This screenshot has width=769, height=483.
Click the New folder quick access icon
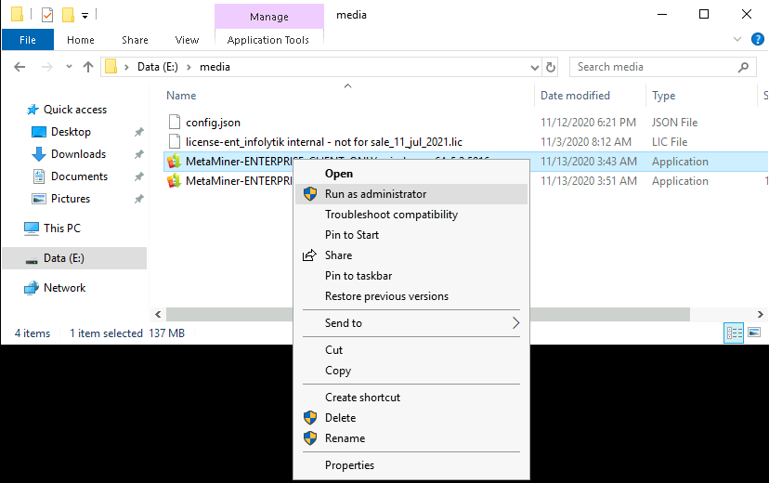point(68,15)
